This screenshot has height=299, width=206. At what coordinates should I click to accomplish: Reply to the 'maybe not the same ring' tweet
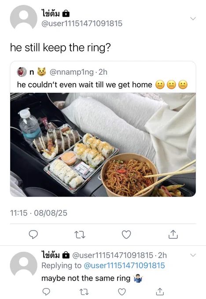(x=46, y=292)
